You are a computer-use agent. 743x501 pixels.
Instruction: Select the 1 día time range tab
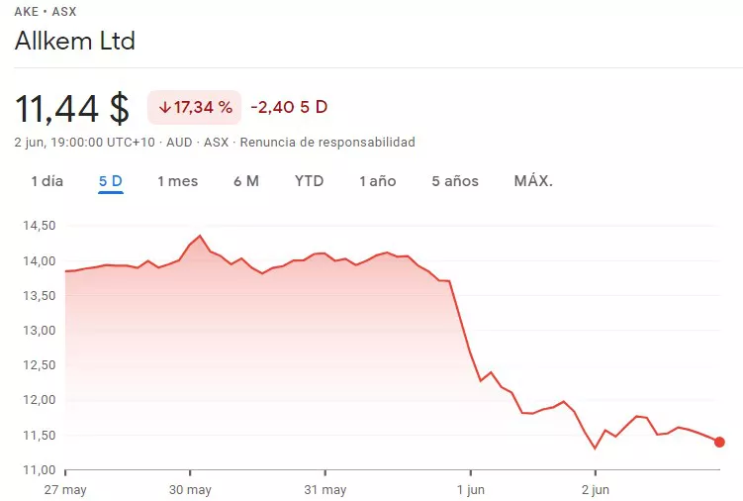(x=46, y=181)
